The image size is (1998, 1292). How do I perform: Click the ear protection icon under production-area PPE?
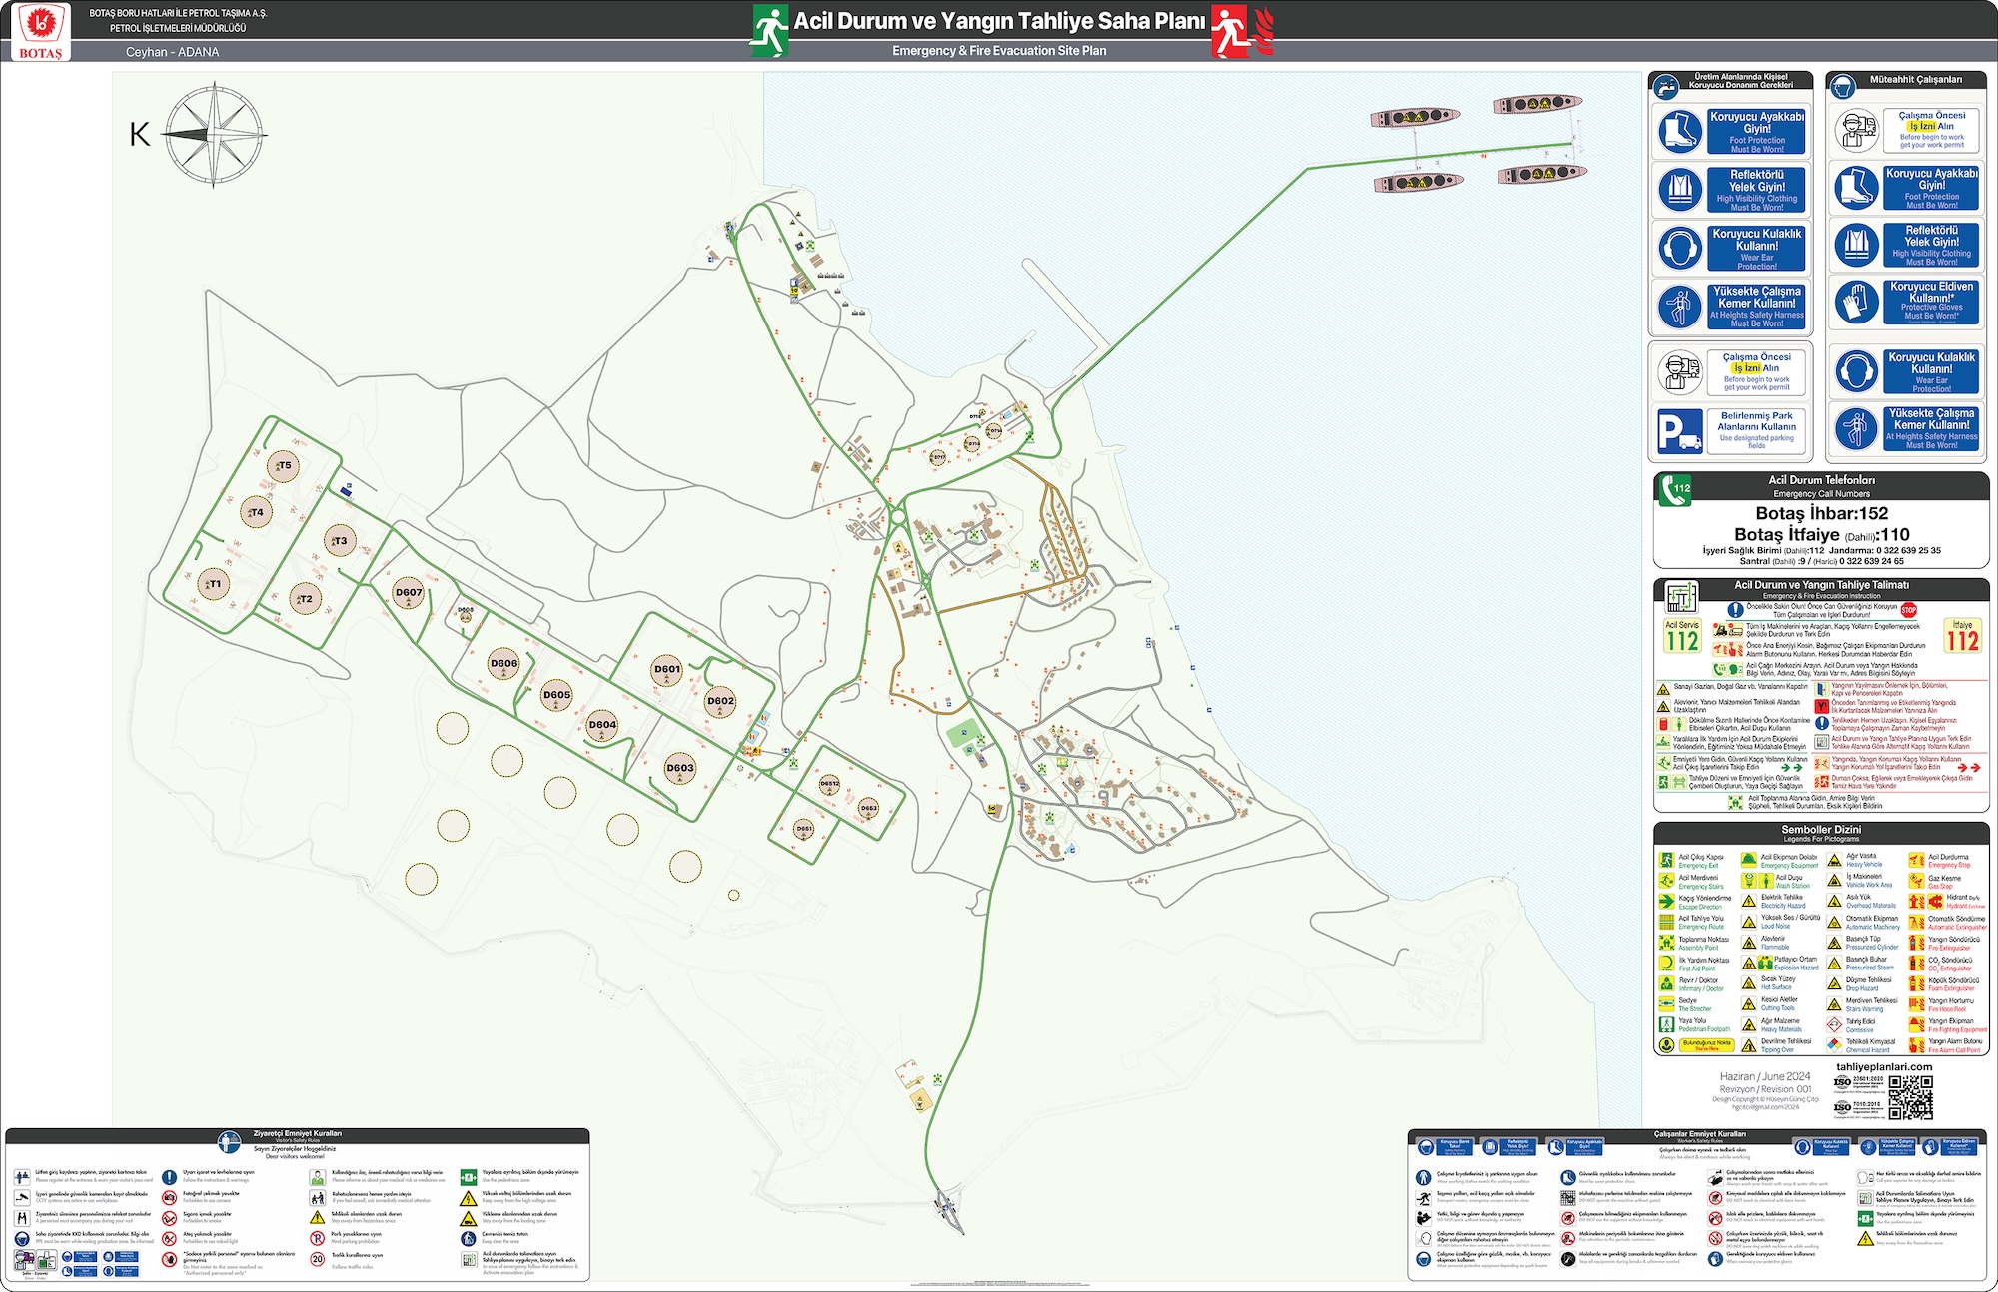[1679, 248]
